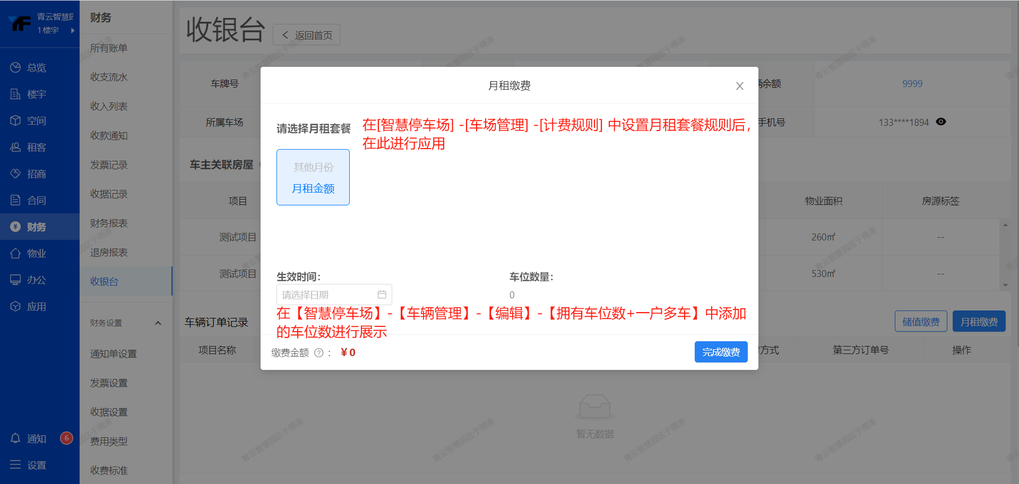Open the 合同 contract document icon
The width and height of the screenshot is (1019, 484).
tap(15, 200)
